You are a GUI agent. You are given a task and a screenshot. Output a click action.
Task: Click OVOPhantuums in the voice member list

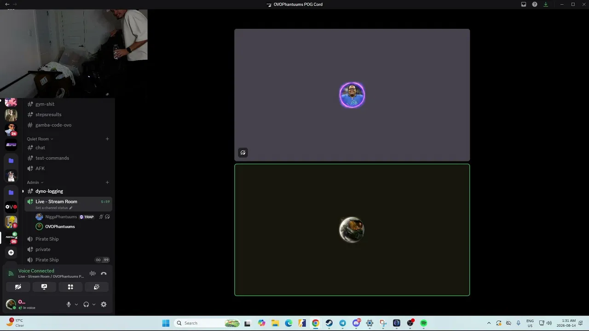60,227
